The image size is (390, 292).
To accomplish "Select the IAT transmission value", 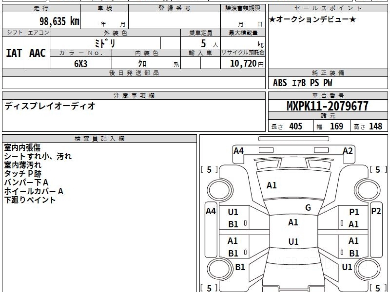I will click(x=14, y=53).
